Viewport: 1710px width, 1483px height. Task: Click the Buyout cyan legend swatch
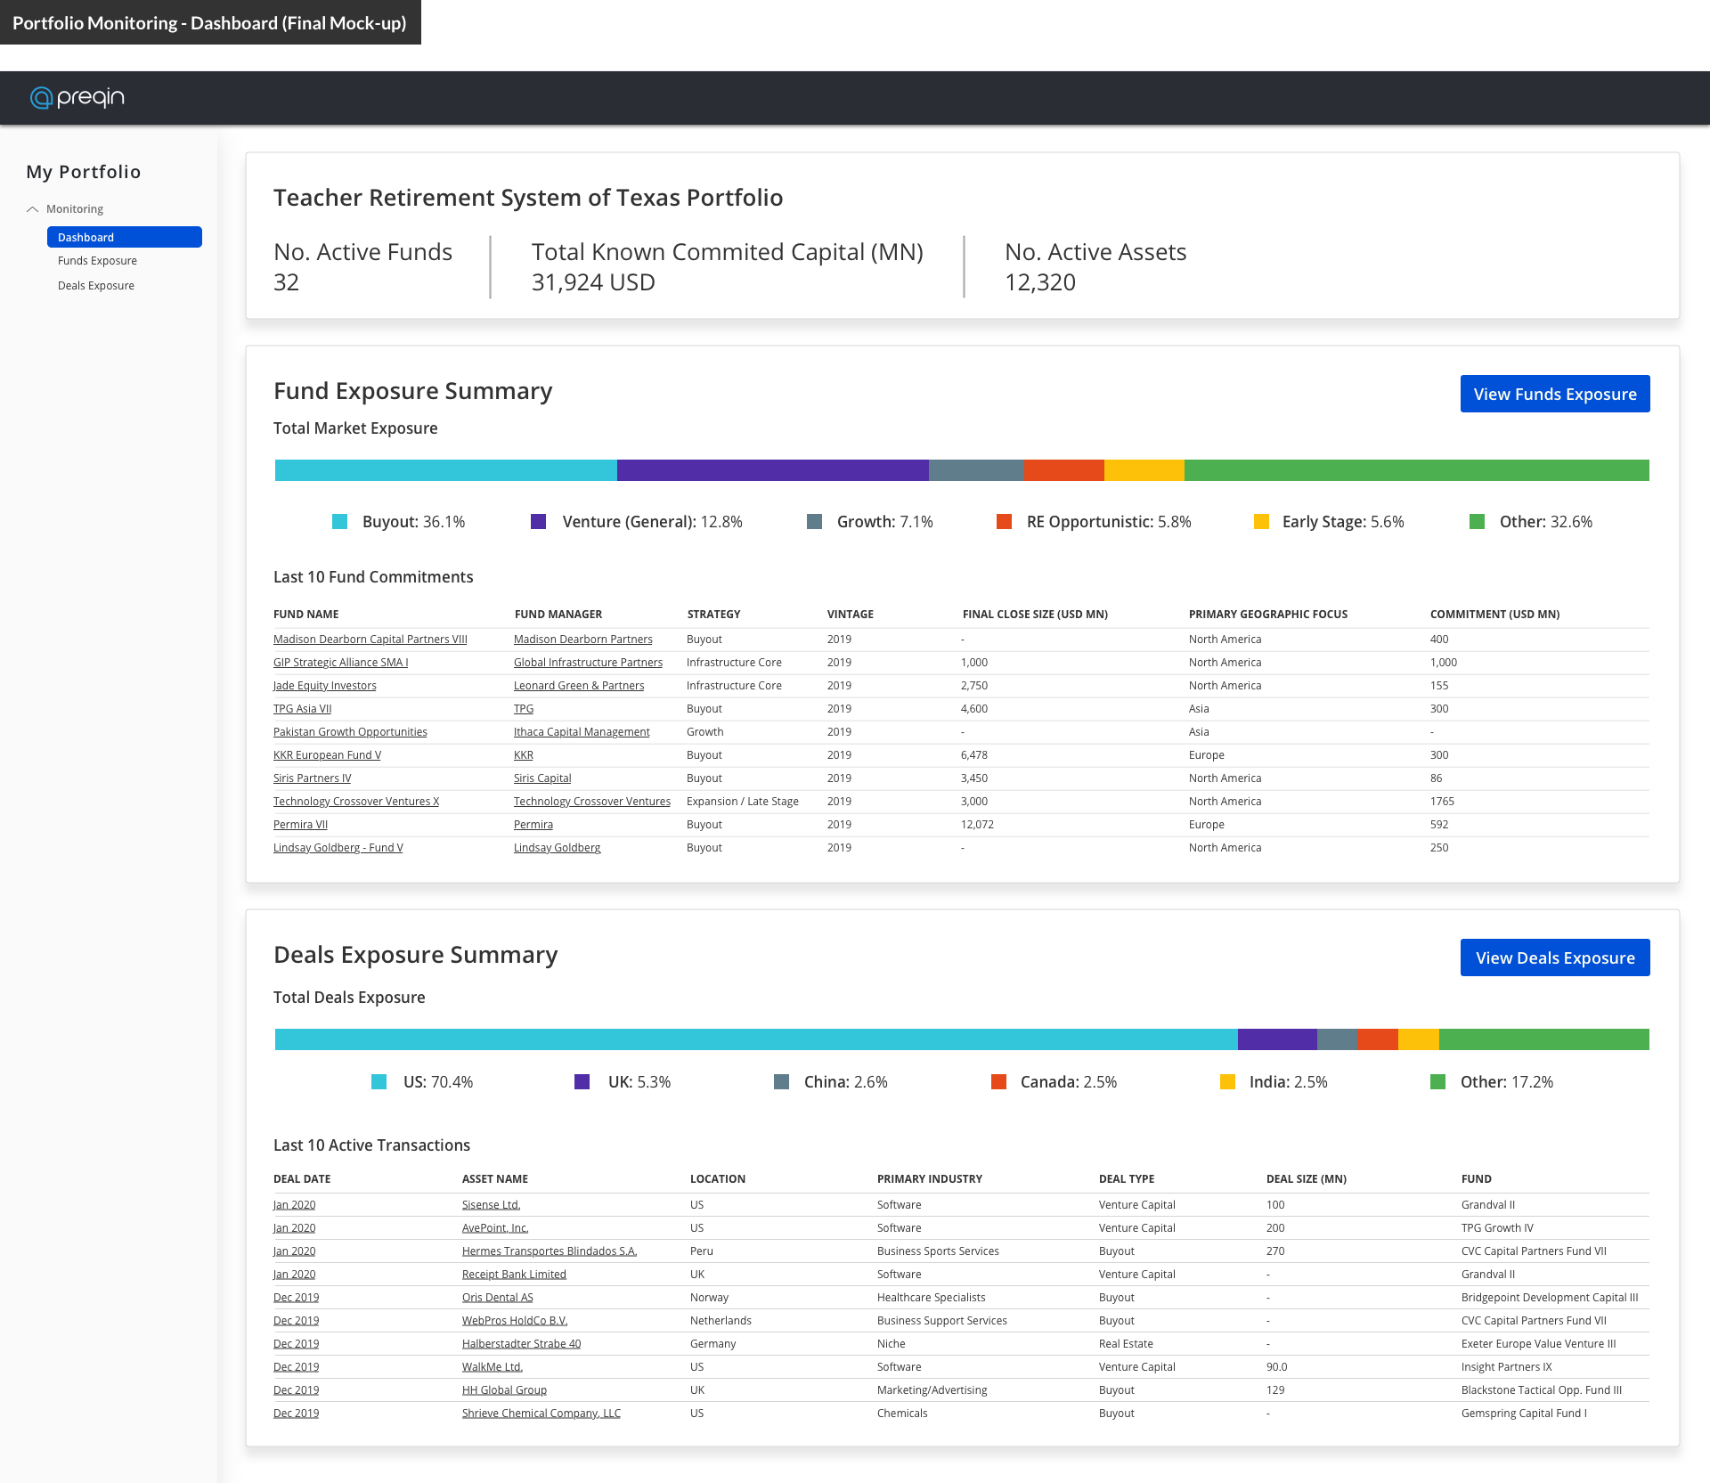coord(339,522)
